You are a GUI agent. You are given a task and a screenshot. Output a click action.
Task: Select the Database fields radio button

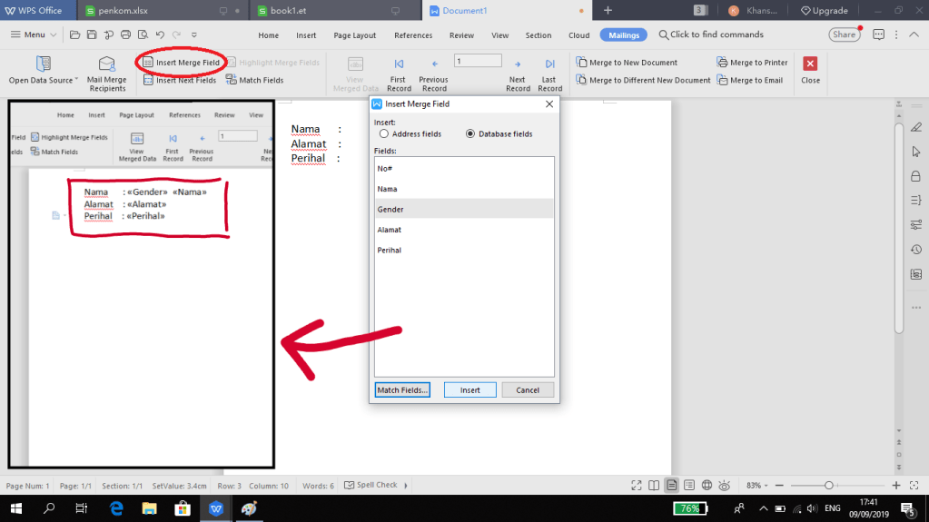[x=470, y=133]
